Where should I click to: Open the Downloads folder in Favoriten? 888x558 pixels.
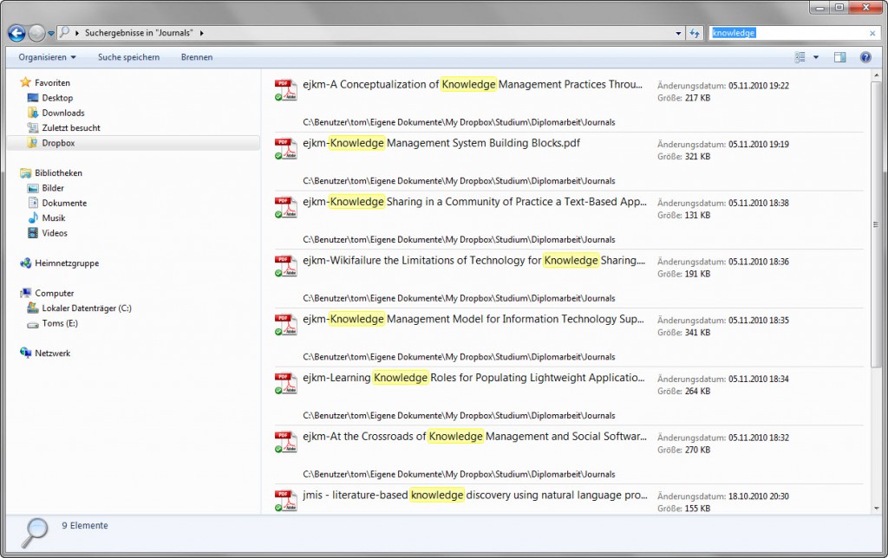tap(62, 113)
